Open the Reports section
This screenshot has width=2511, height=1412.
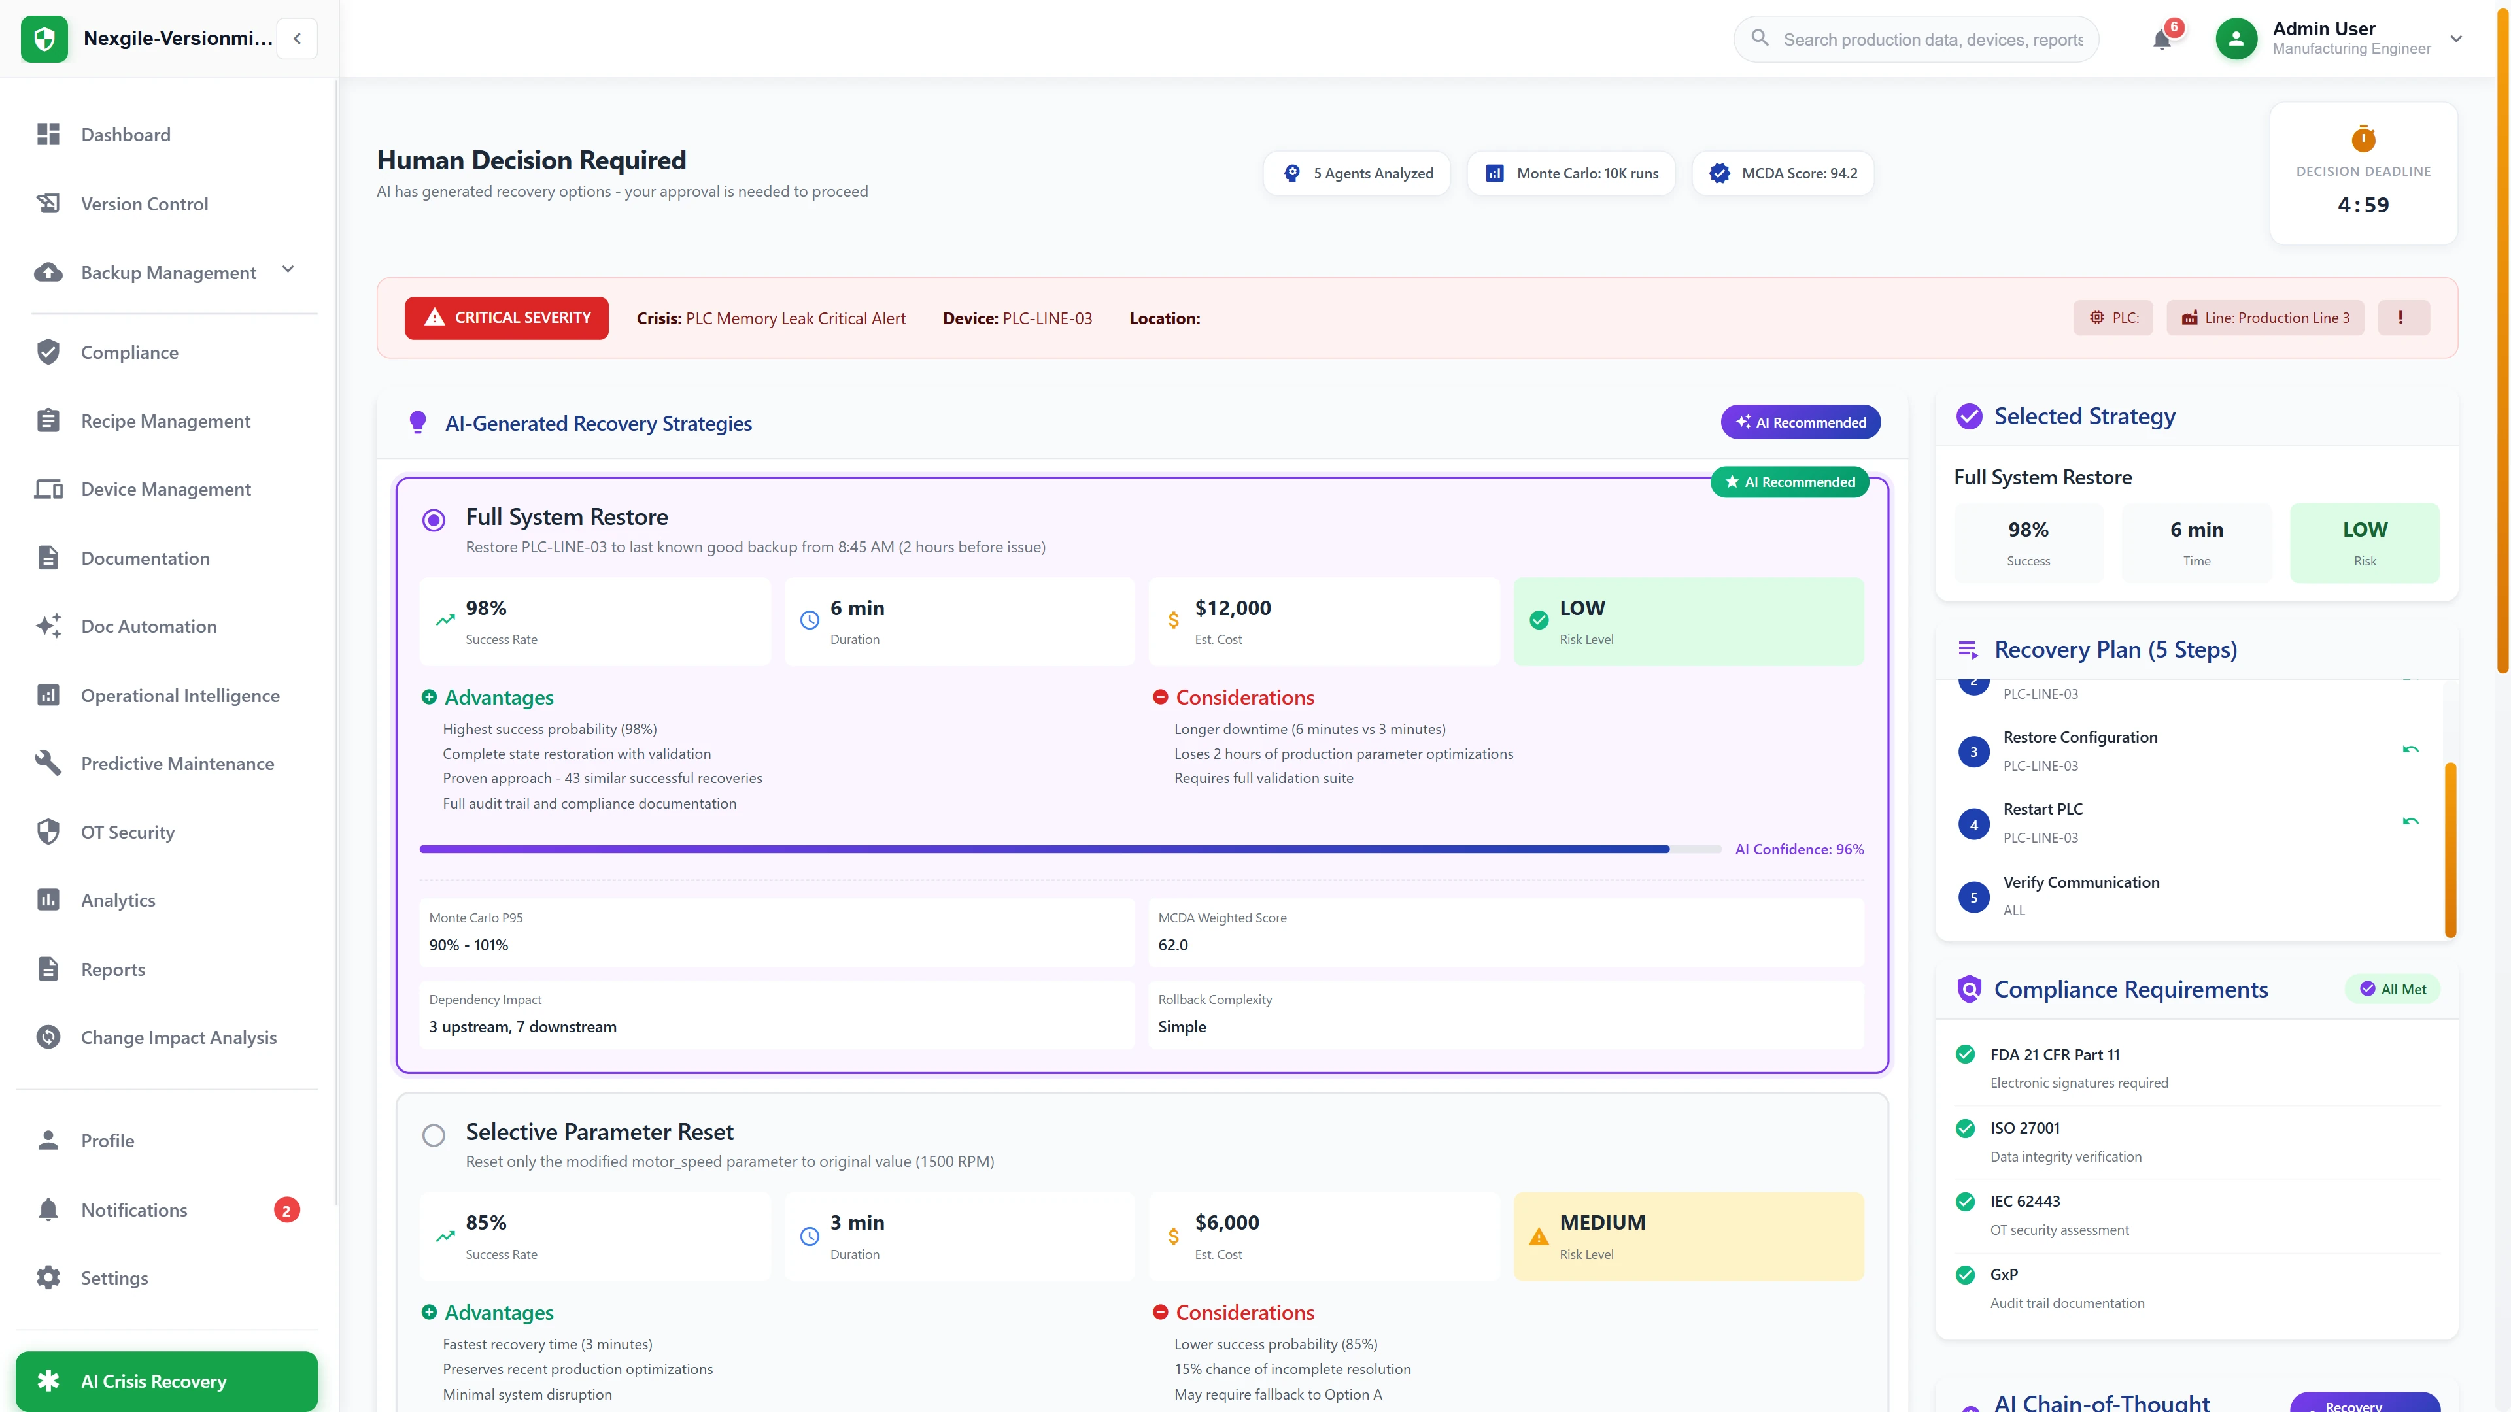coord(114,969)
